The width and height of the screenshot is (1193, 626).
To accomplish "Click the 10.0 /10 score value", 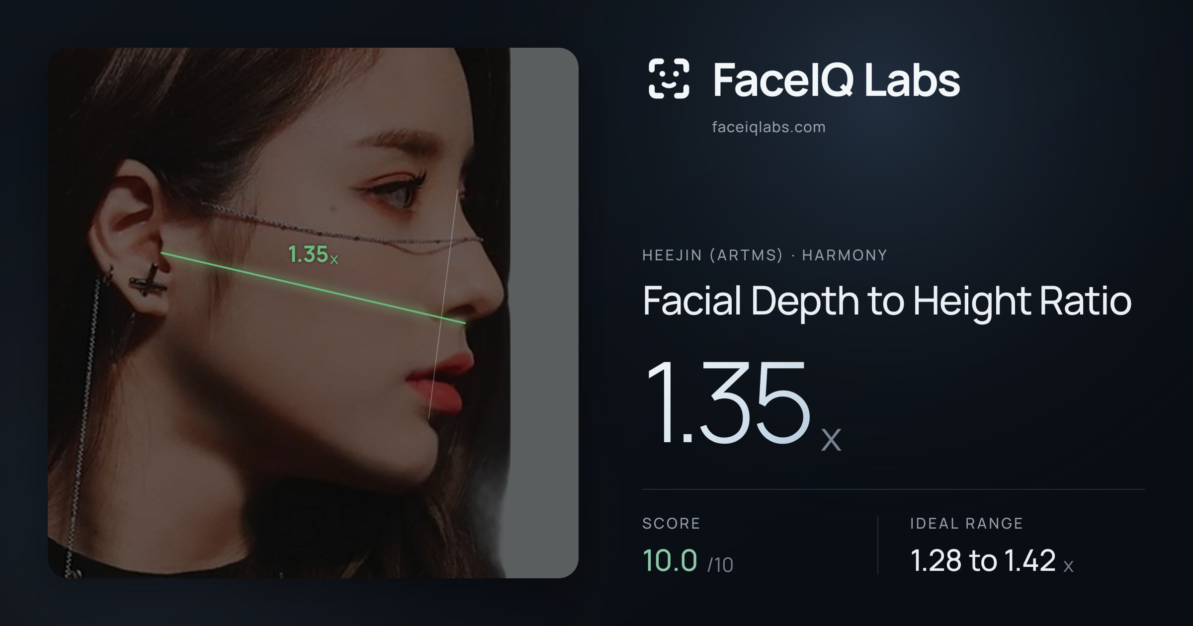I will 687,560.
